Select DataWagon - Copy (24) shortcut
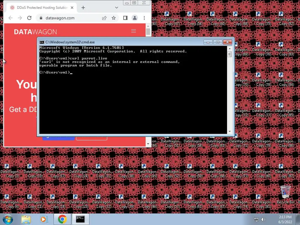This screenshot has height=225, width=300. coord(80,171)
